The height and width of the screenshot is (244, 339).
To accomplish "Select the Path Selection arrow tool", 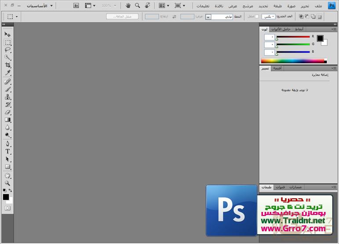I will 7,159.
